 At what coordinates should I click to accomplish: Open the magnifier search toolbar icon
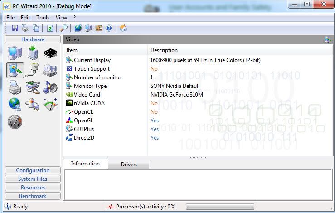[x=63, y=28]
